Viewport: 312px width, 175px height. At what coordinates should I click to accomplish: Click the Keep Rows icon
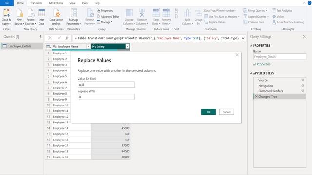156,13
